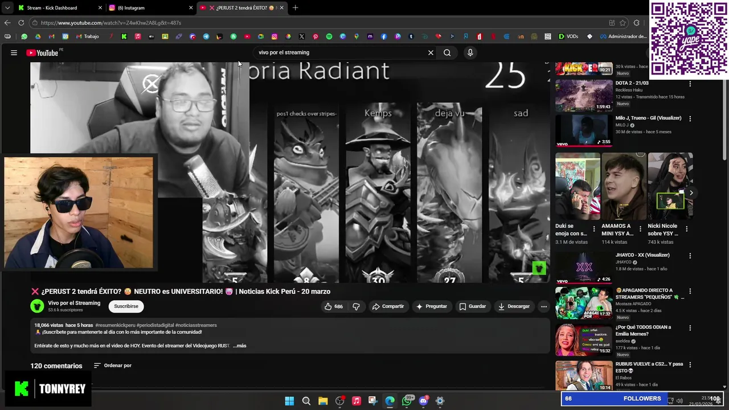The image size is (729, 410).
Task: Open the tab search dropdown arrow
Action: coord(7,8)
